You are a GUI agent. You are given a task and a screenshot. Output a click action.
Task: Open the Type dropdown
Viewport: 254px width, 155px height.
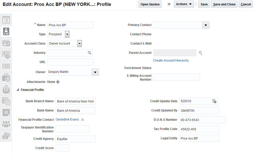[67, 34]
